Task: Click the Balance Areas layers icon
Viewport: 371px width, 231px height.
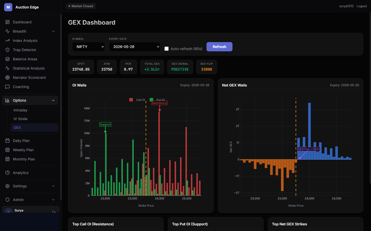Action: [7, 59]
